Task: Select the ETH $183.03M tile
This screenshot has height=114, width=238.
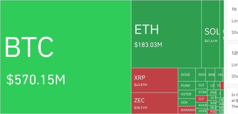Action: pyautogui.click(x=166, y=34)
